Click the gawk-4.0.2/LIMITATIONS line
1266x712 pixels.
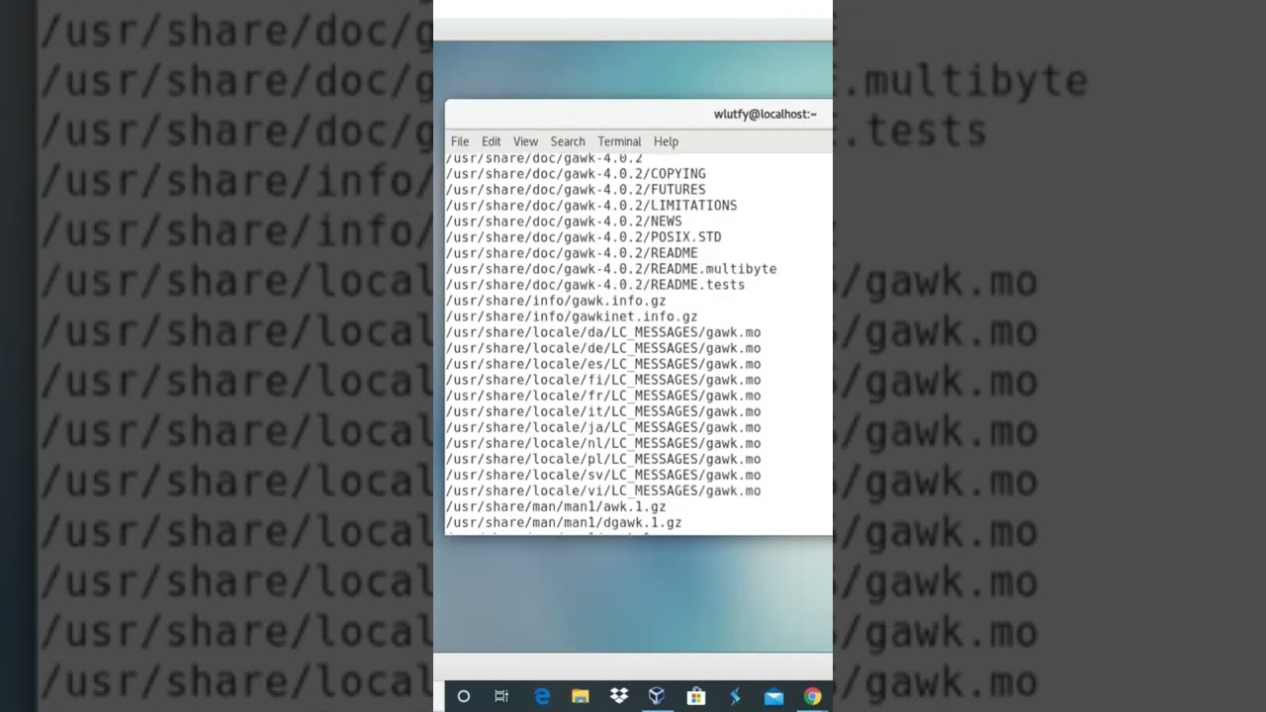click(591, 206)
